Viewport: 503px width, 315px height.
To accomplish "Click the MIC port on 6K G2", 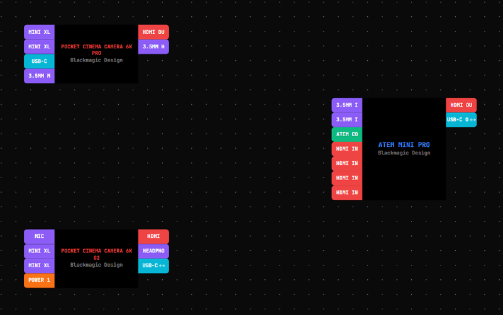I will tap(39, 237).
